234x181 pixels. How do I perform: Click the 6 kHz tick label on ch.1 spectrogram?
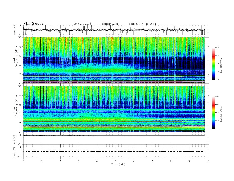pyautogui.click(x=20, y=56)
